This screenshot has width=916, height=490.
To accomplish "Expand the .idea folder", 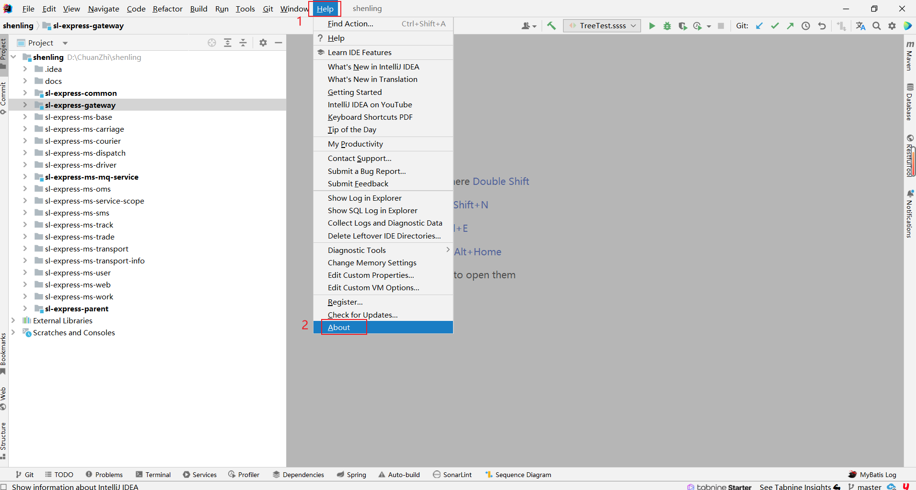I will coord(25,69).
